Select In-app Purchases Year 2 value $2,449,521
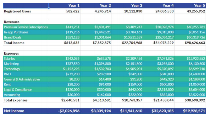Image resolution: width=210 pixels, height=118 pixels. coord(96,32)
